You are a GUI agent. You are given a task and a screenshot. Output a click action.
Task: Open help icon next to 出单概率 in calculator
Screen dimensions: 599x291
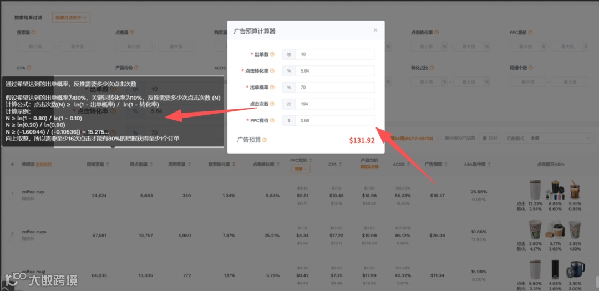pyautogui.click(x=272, y=87)
